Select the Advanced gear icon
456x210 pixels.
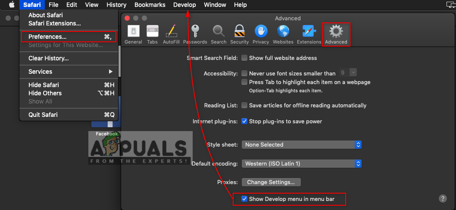click(336, 31)
